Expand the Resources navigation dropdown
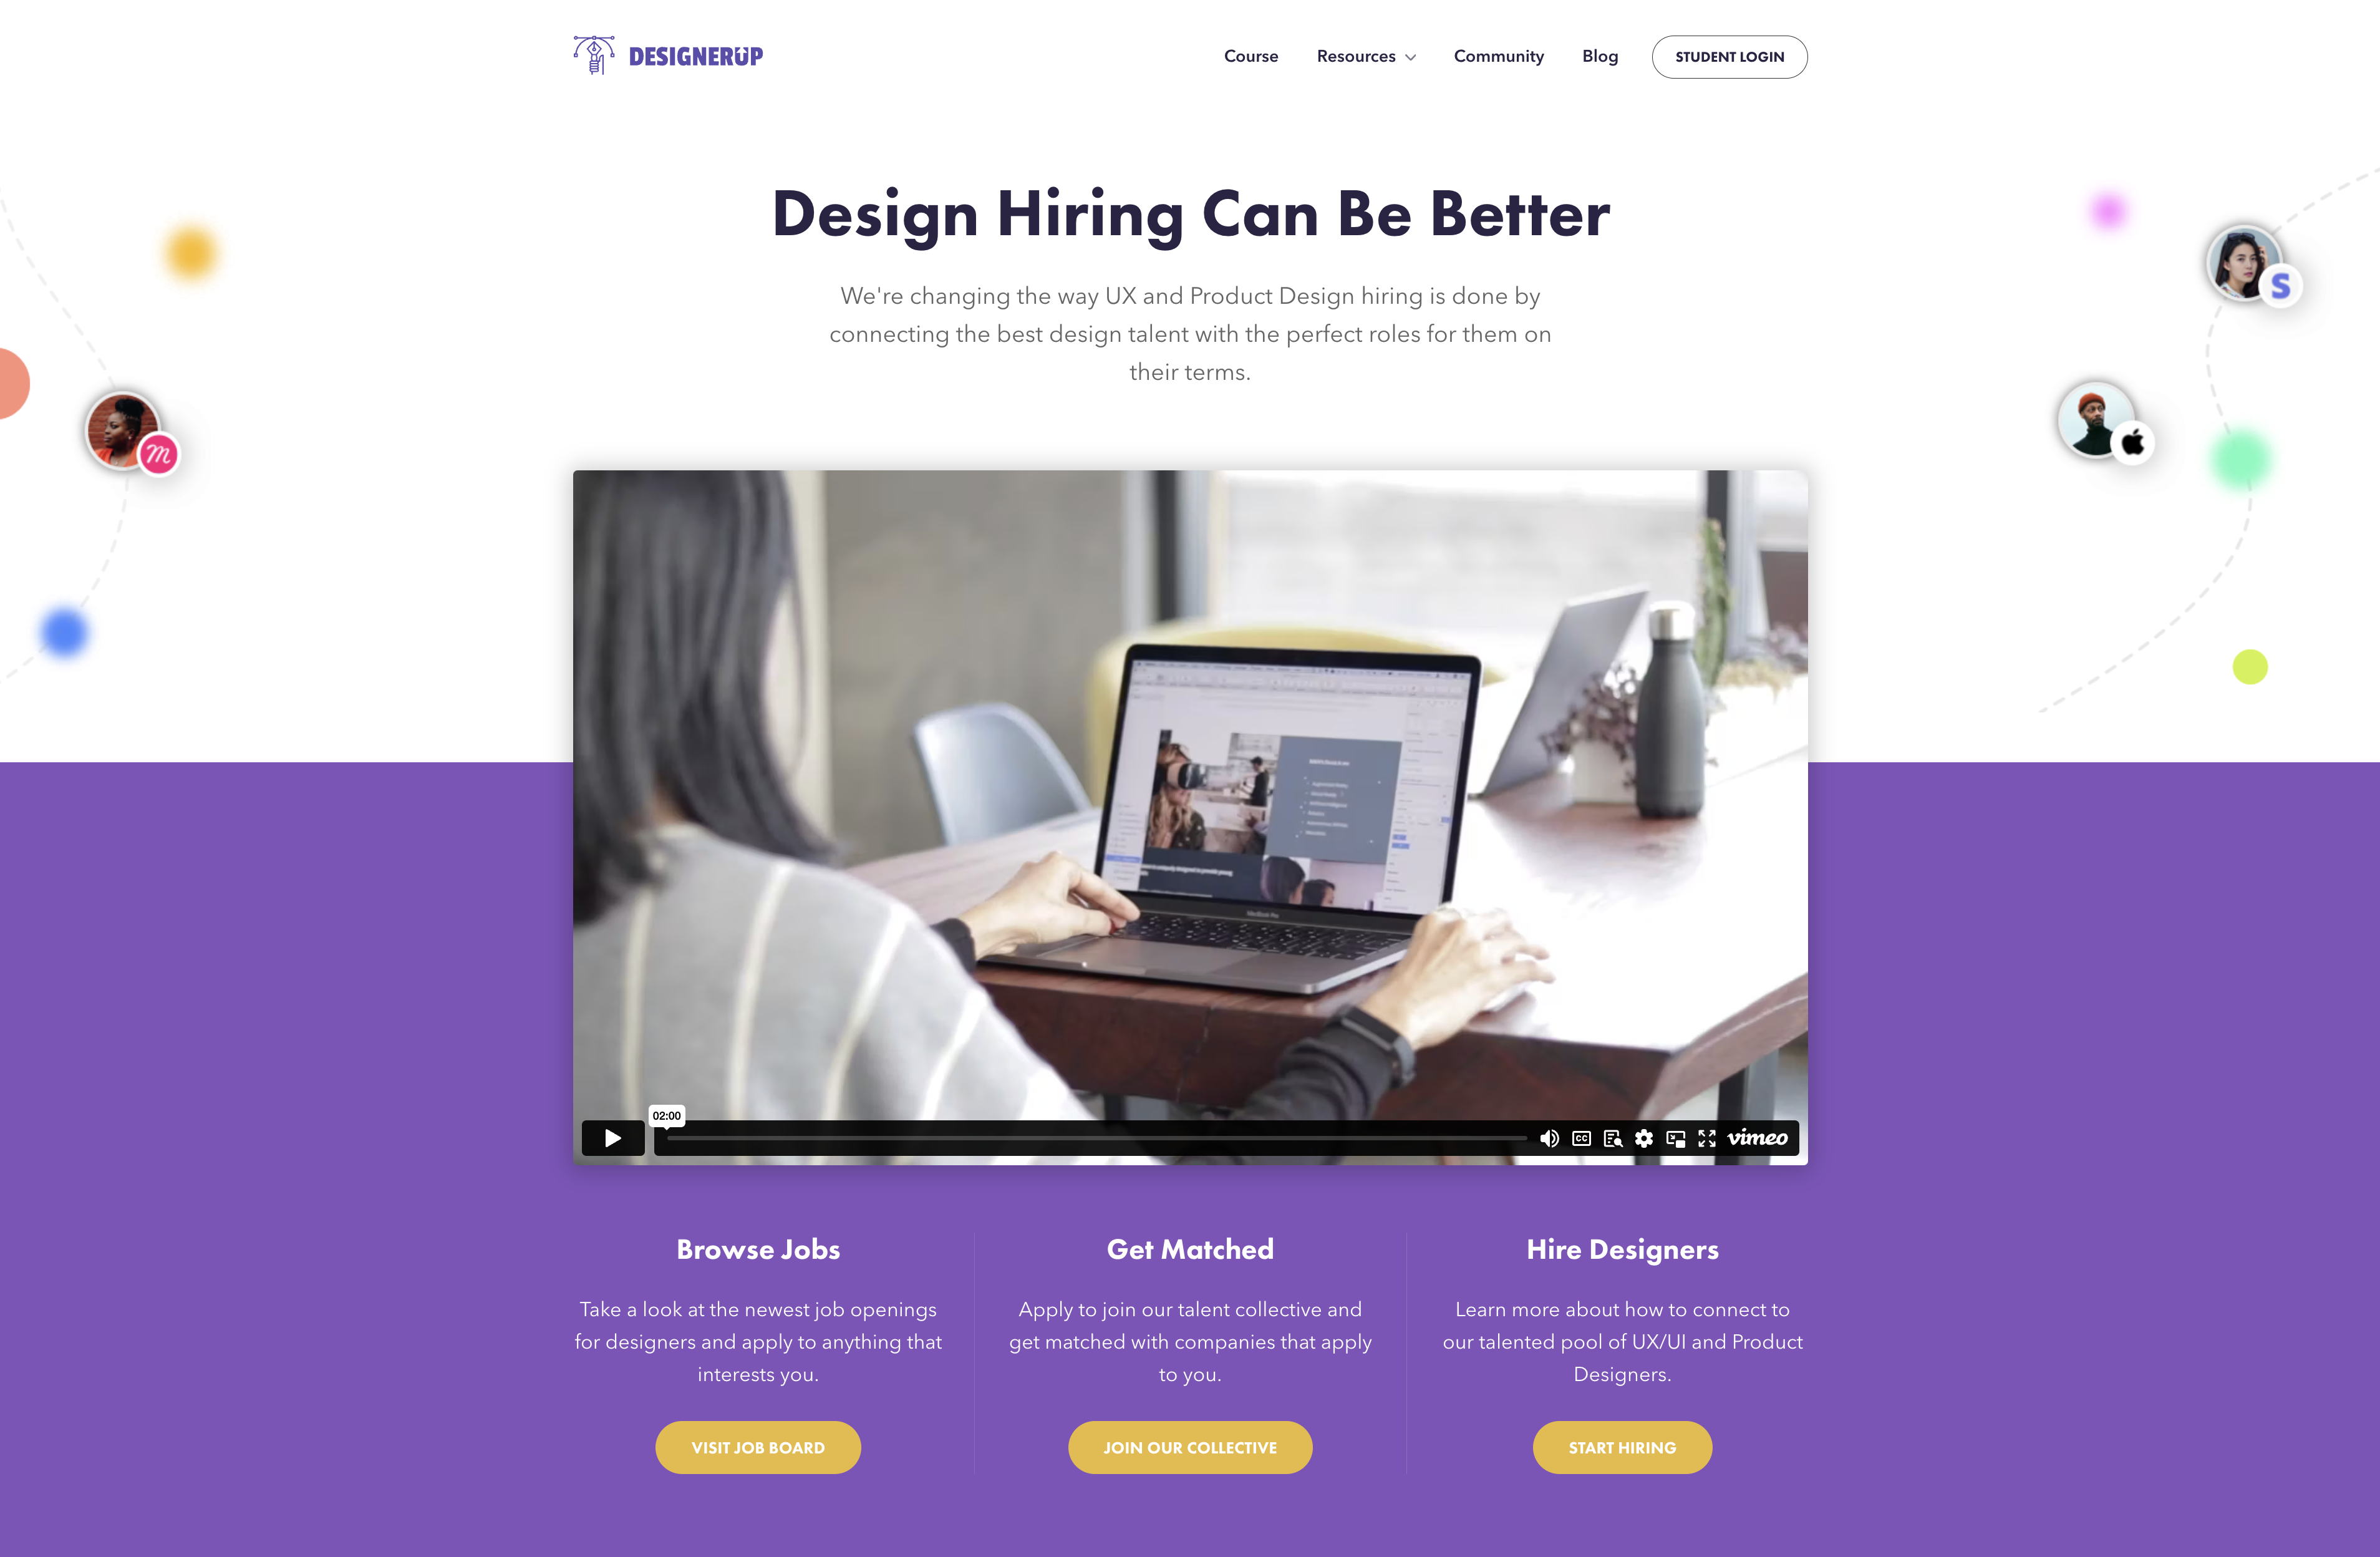The height and width of the screenshot is (1557, 2380). pos(1365,56)
